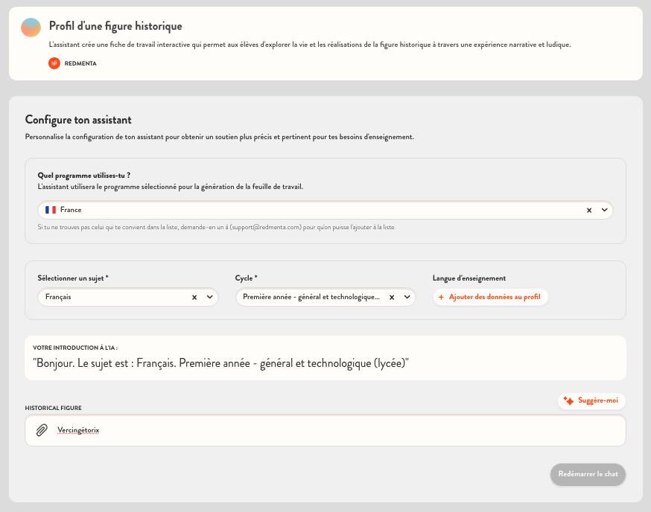Clear the Français subject selection
The image size is (651, 512).
coord(194,297)
